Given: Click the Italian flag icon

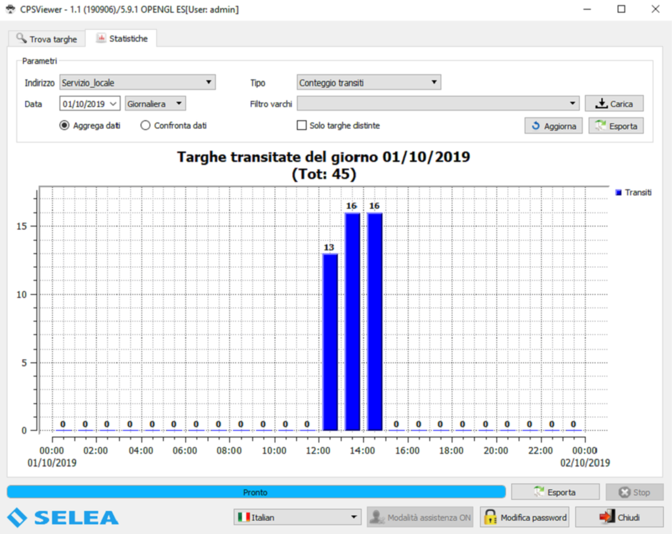Looking at the screenshot, I should pos(244,517).
